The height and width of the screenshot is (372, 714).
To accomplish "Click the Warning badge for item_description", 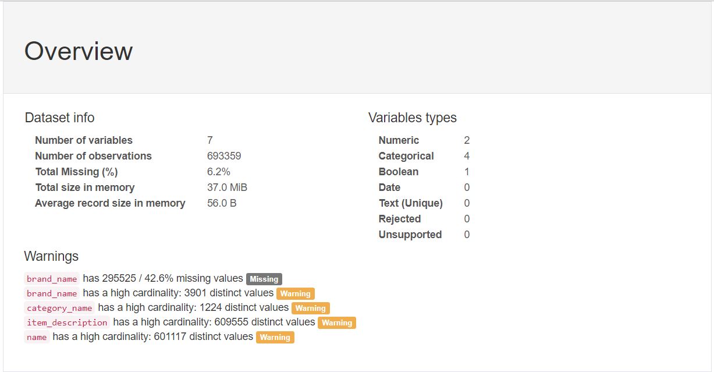I will tap(337, 323).
